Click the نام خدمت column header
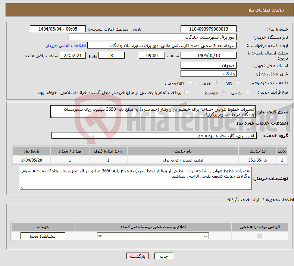The height and width of the screenshot is (266, 294). (183, 151)
